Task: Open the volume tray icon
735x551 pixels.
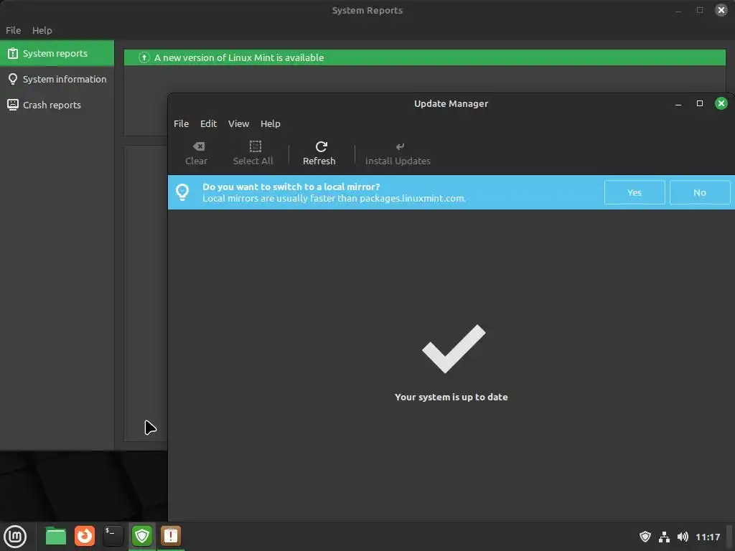Action: click(683, 537)
